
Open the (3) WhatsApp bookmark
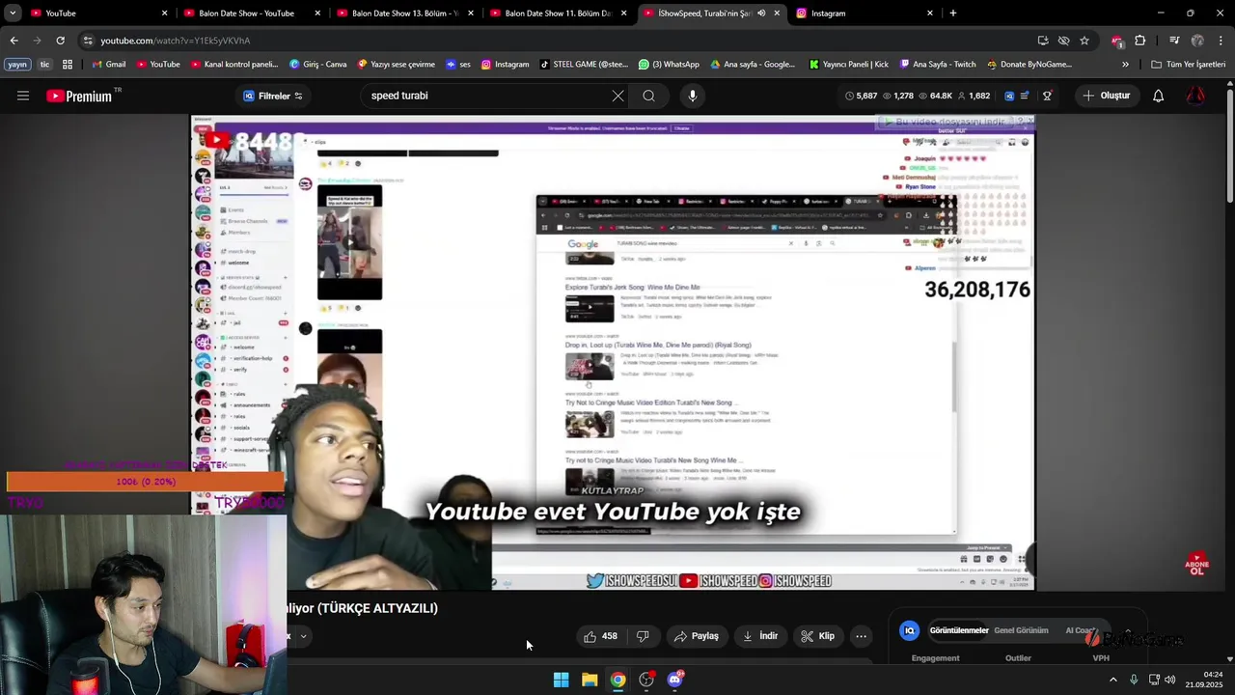click(x=669, y=65)
